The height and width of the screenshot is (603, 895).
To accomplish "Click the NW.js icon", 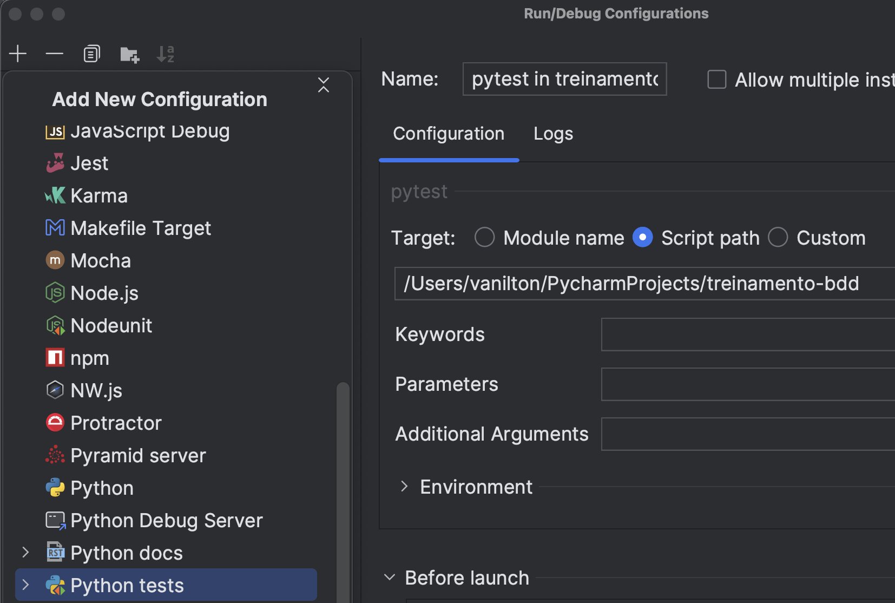I will pyautogui.click(x=55, y=390).
